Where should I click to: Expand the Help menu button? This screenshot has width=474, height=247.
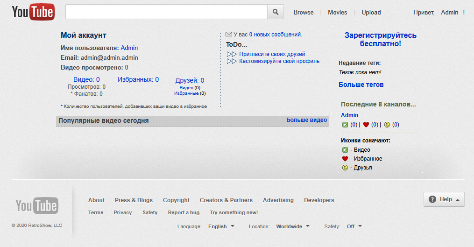[444, 199]
